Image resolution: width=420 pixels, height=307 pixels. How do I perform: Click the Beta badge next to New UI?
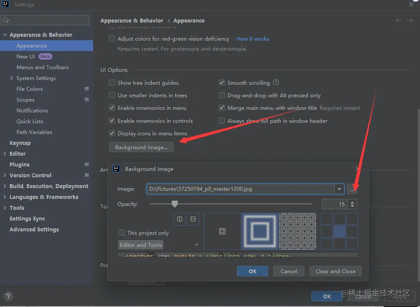[45, 57]
